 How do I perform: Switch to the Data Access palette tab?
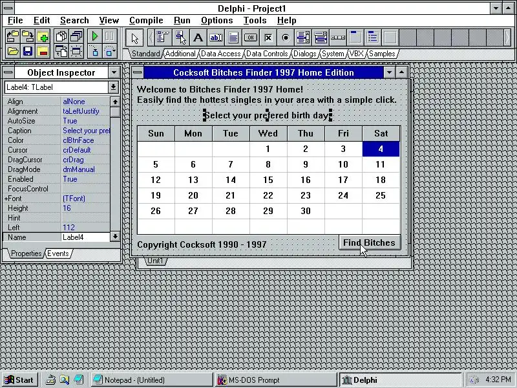pyautogui.click(x=220, y=54)
